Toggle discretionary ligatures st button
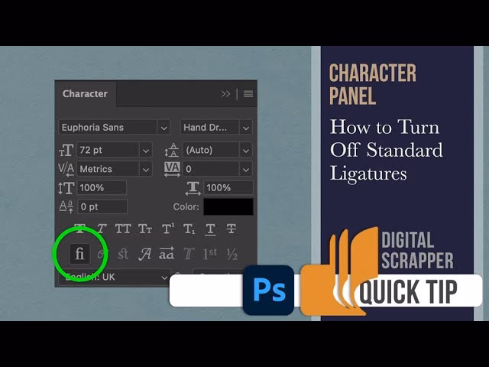This screenshot has width=489, height=367. [123, 254]
